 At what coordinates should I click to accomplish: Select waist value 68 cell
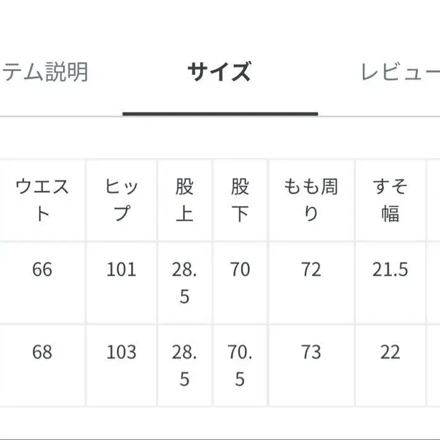[42, 353]
